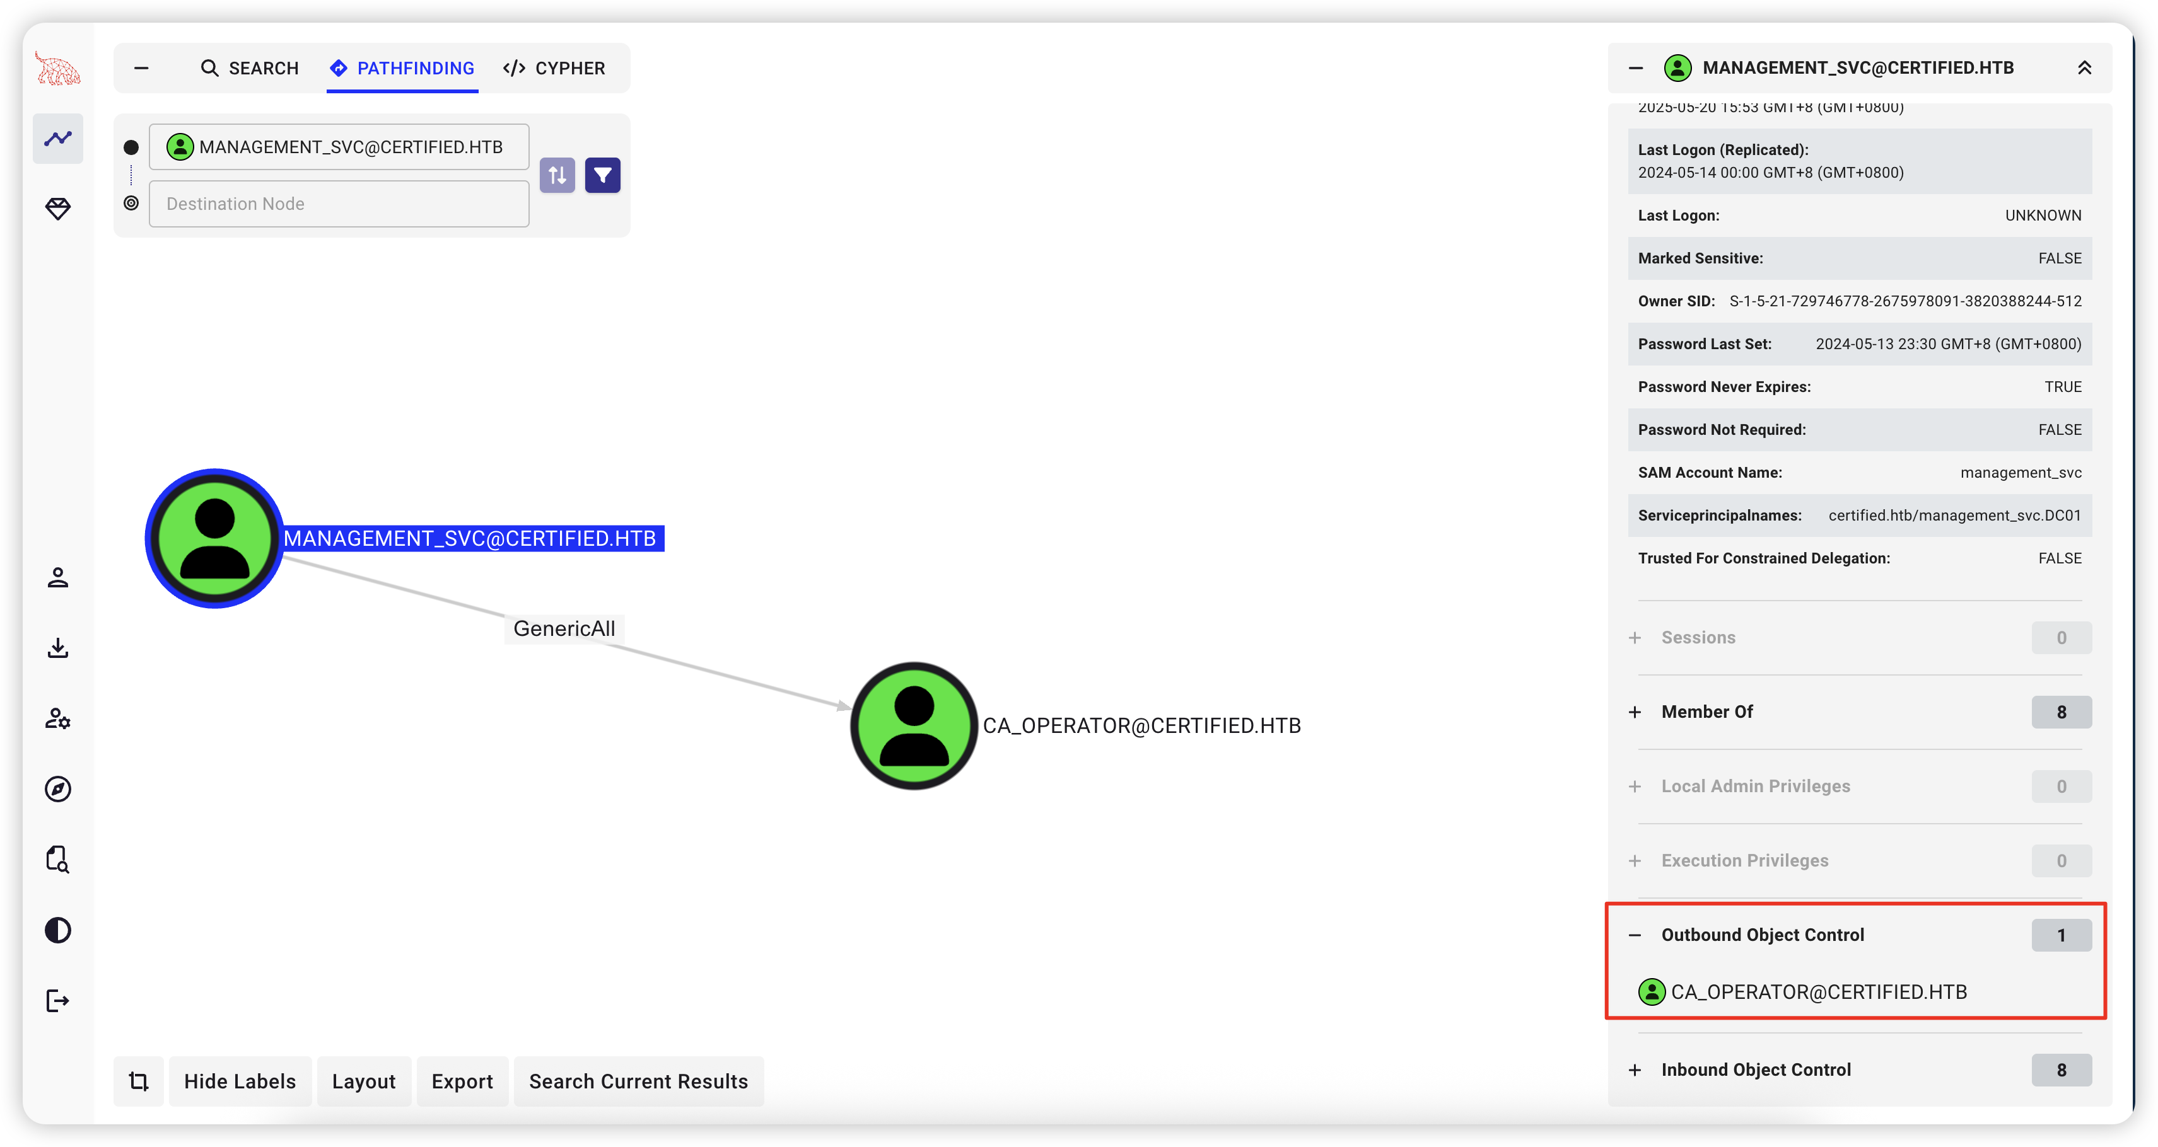Collapse Outbound Object Control section

pos(1635,935)
